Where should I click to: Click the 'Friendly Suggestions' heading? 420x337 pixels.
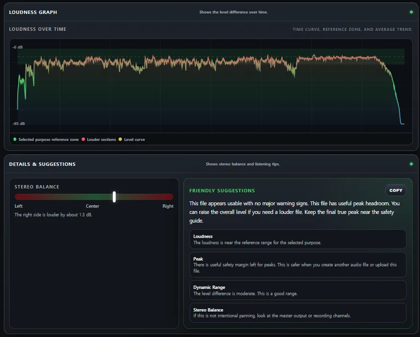click(x=222, y=190)
